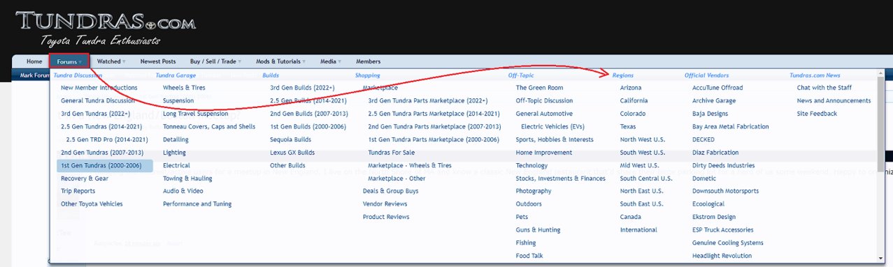The height and width of the screenshot is (267, 893).
Task: Open Product Reviews forum
Action: point(386,217)
